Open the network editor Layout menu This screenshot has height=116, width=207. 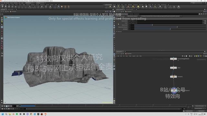pos(134,56)
